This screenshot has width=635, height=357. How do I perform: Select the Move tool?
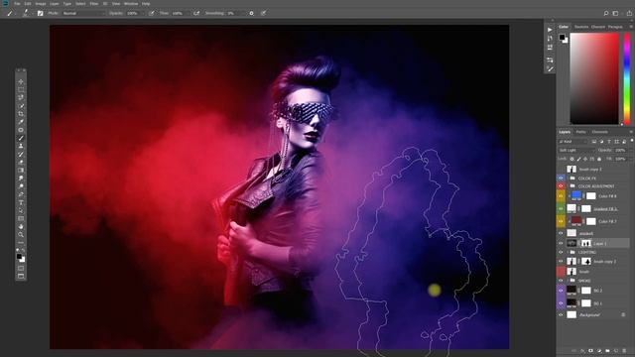click(x=21, y=81)
